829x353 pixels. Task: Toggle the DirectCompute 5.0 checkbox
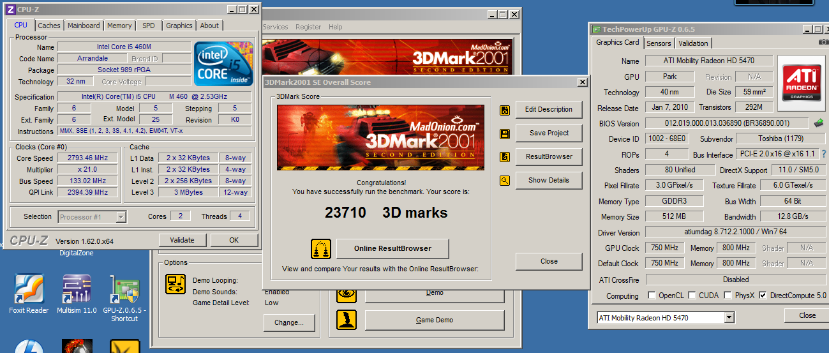point(763,296)
